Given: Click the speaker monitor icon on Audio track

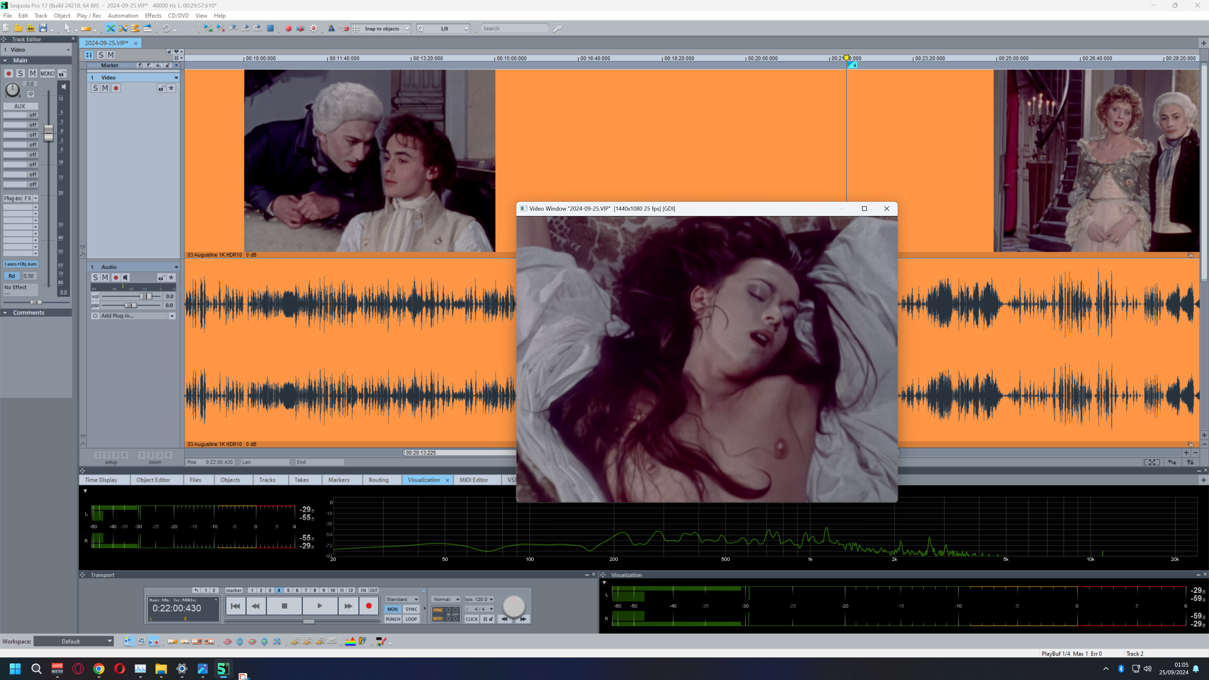Looking at the screenshot, I should (125, 277).
